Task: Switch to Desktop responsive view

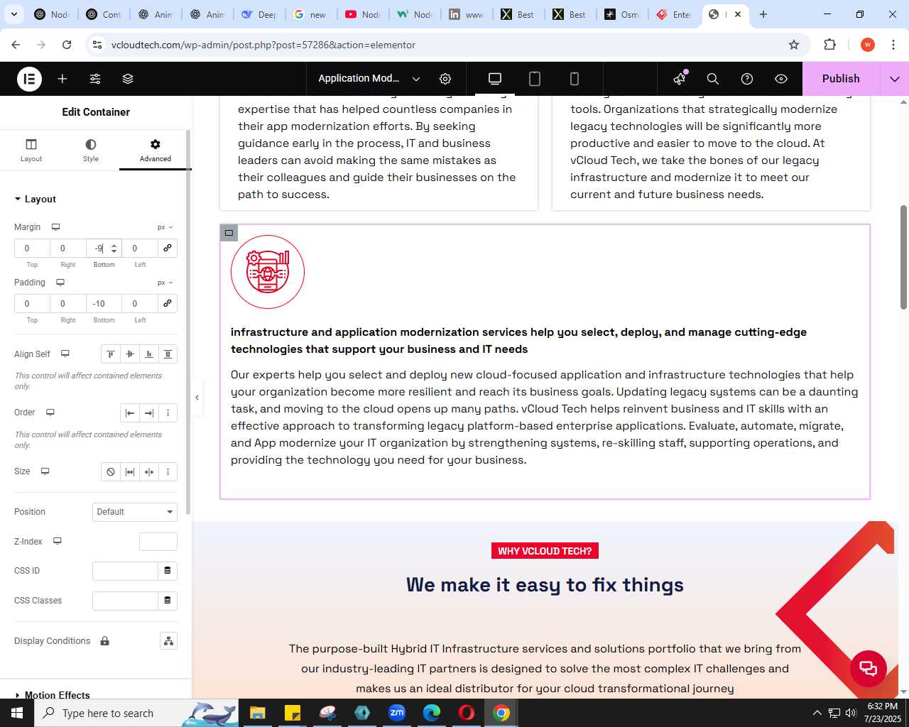Action: coord(495,79)
